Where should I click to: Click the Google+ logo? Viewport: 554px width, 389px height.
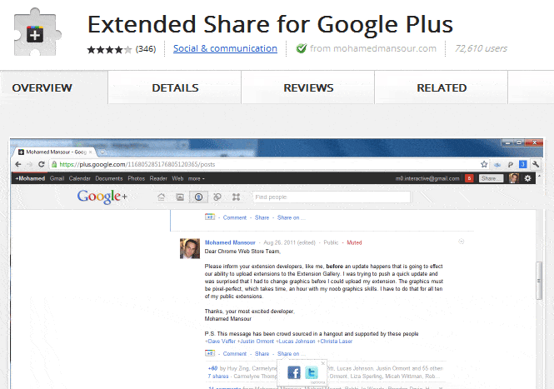[x=102, y=197]
